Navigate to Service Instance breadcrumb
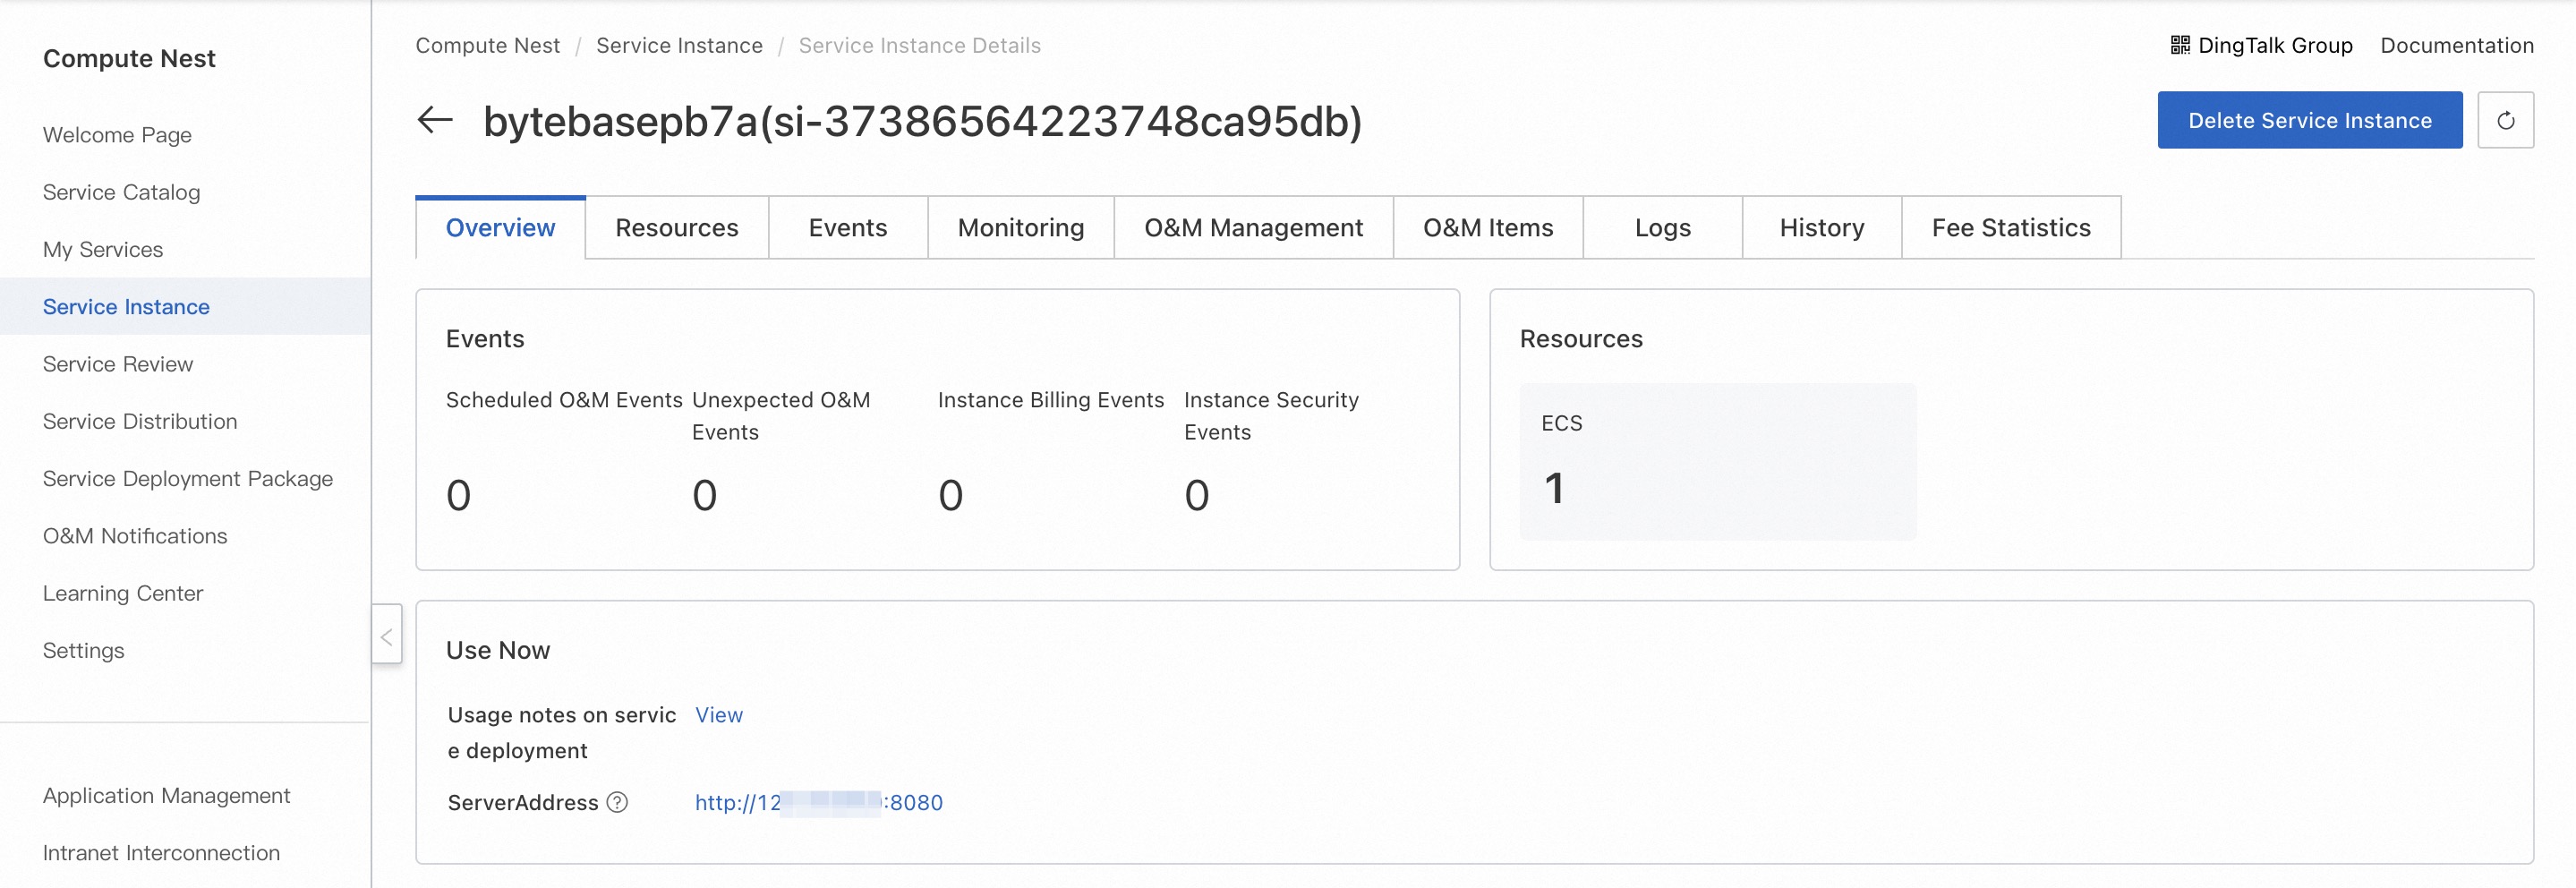 [679, 45]
